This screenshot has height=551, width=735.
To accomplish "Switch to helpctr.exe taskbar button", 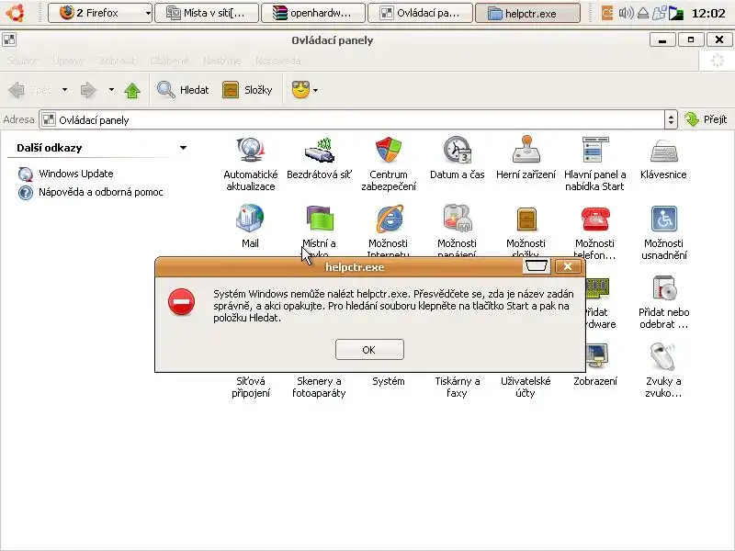I will click(527, 13).
